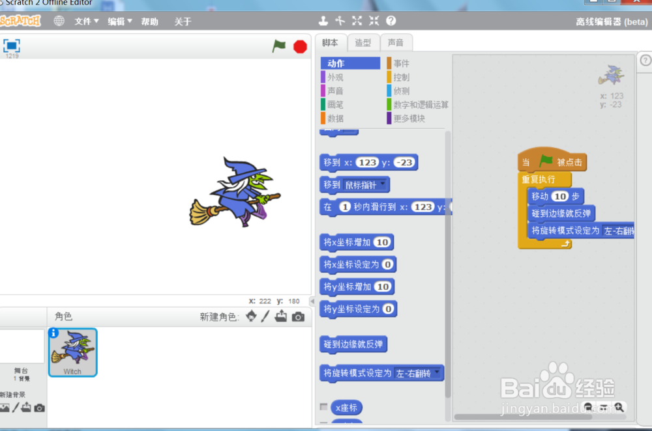This screenshot has width=652, height=431.
Task: Start project with green flag
Action: click(278, 46)
